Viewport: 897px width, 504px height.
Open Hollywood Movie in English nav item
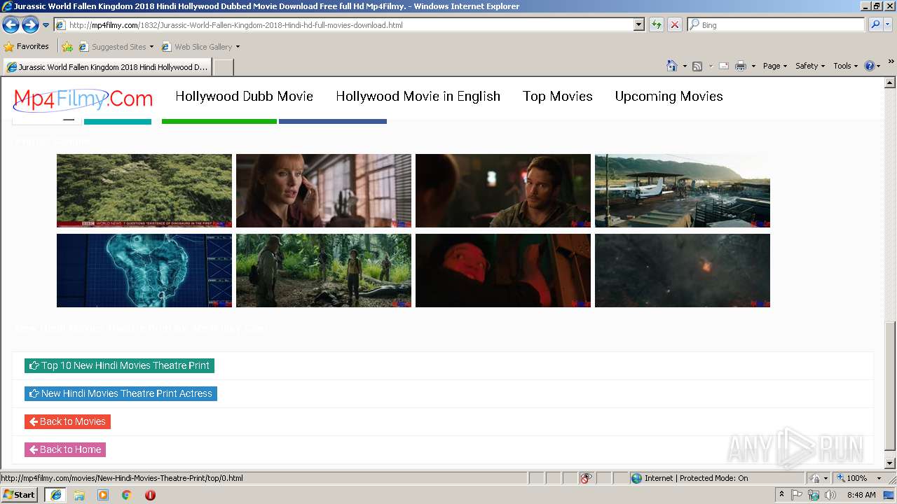pos(418,97)
